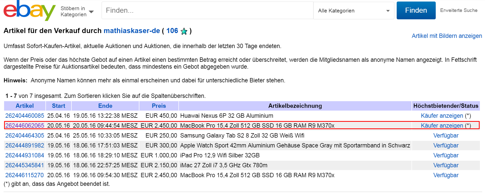Click price EUR 300,00
485x195 pixels.
click(161, 145)
